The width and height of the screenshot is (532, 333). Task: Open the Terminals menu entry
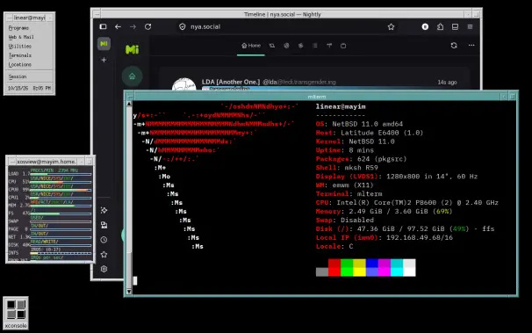click(19, 55)
